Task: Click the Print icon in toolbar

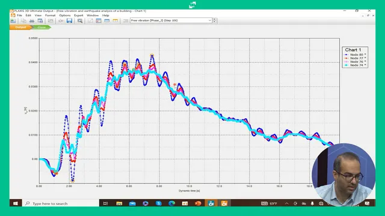Action: [x=32, y=21]
